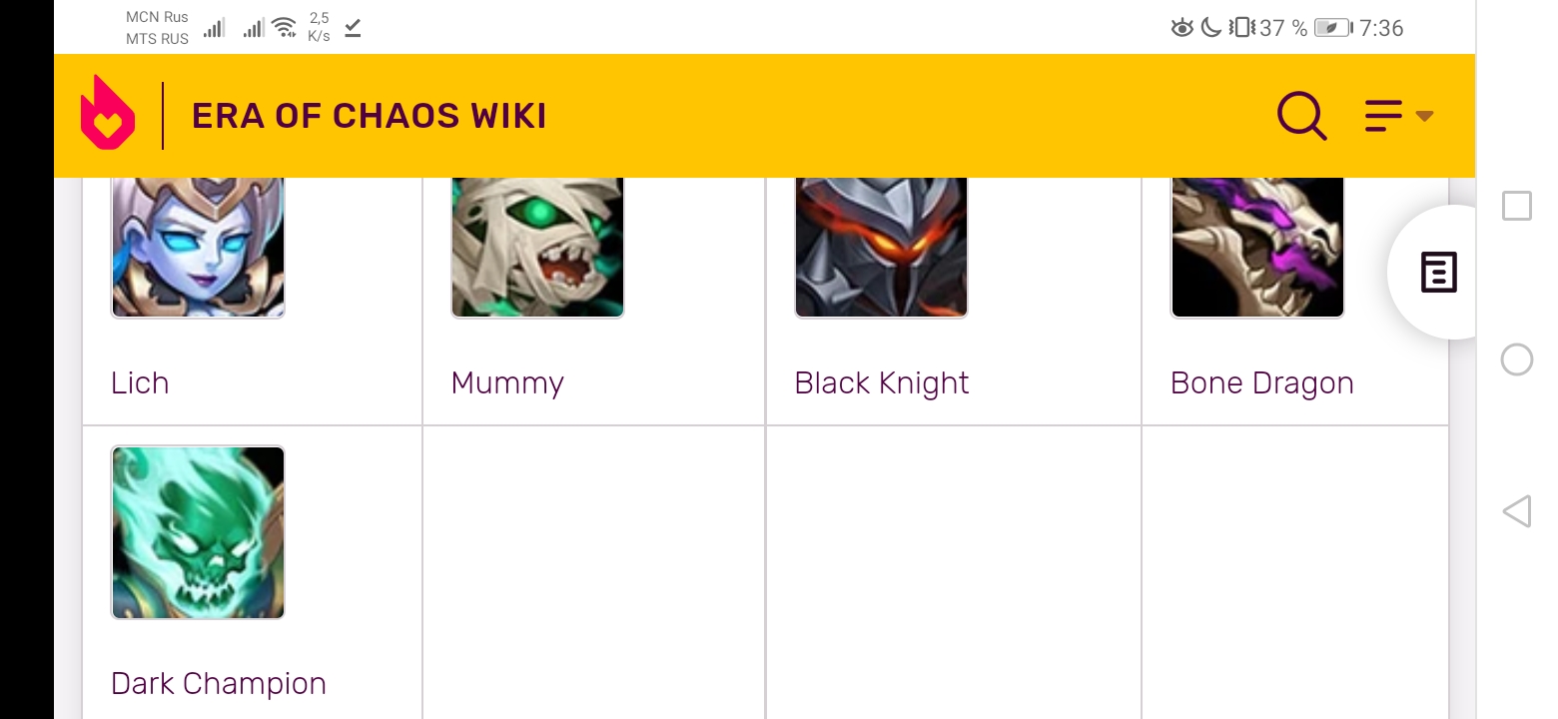
Task: Tap the battery indicator in status bar
Action: tap(1332, 28)
